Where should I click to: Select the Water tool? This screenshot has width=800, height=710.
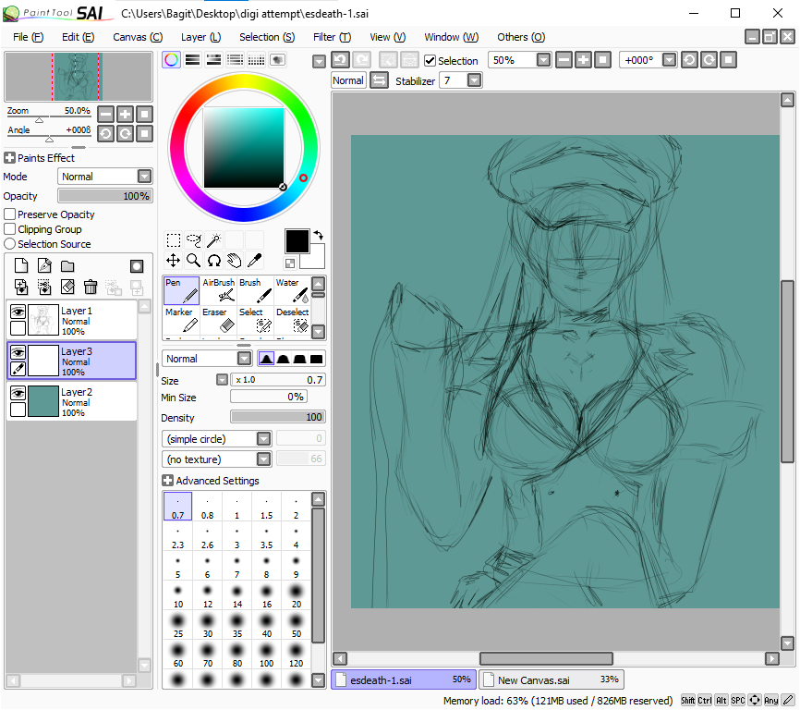tap(292, 290)
